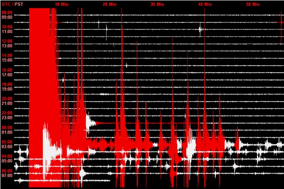Select the 12:00 time label

coord(7,41)
